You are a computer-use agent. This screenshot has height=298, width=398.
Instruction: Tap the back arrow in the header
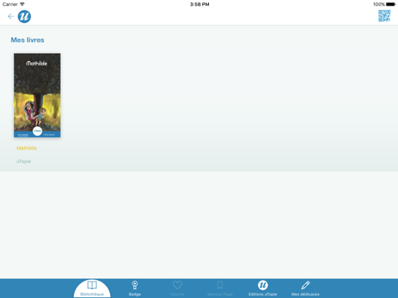pyautogui.click(x=11, y=17)
